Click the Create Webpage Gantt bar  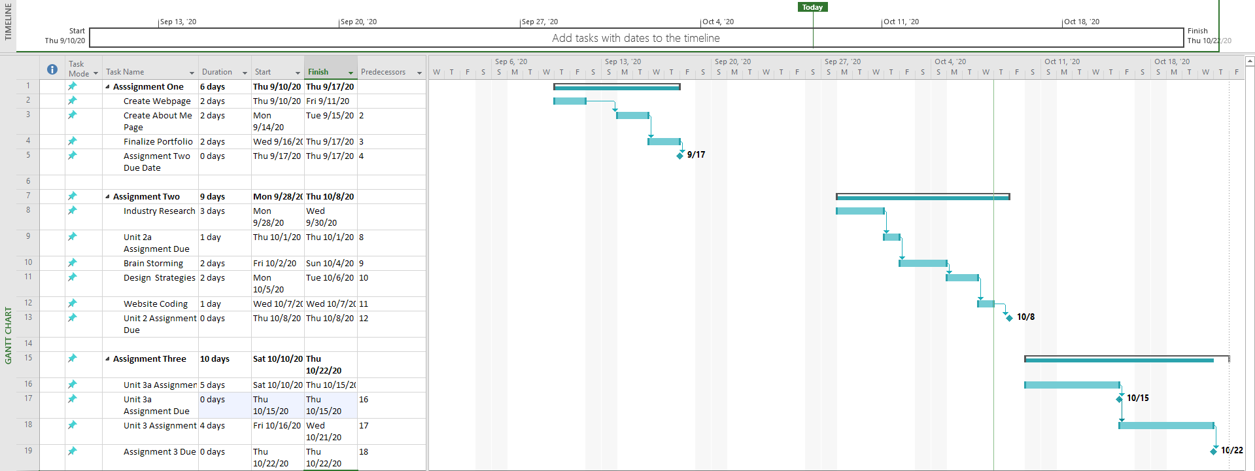click(x=570, y=101)
